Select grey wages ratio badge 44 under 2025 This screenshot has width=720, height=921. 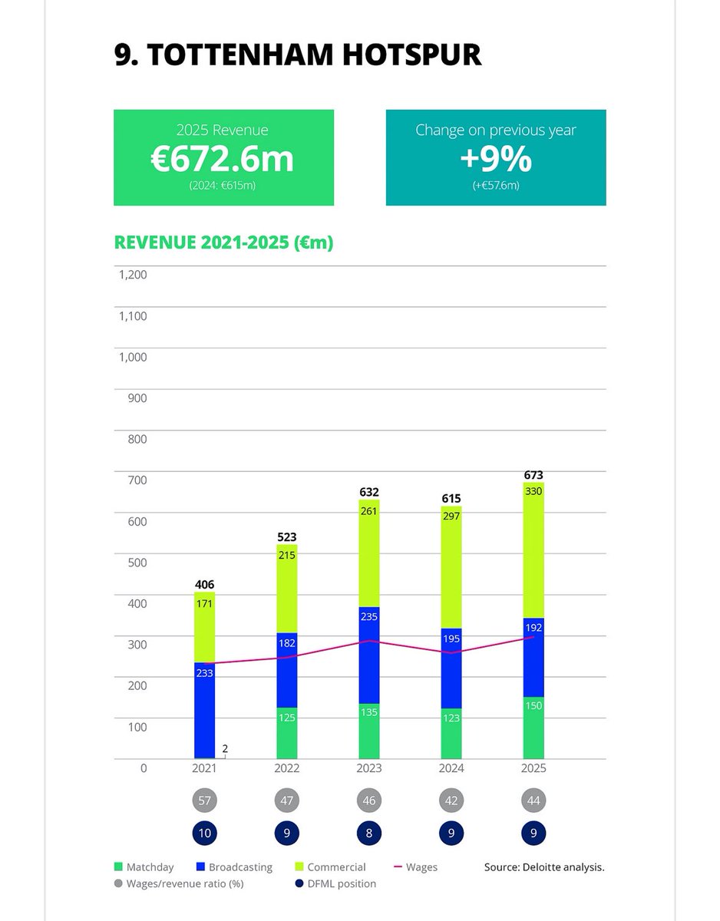coord(534,801)
